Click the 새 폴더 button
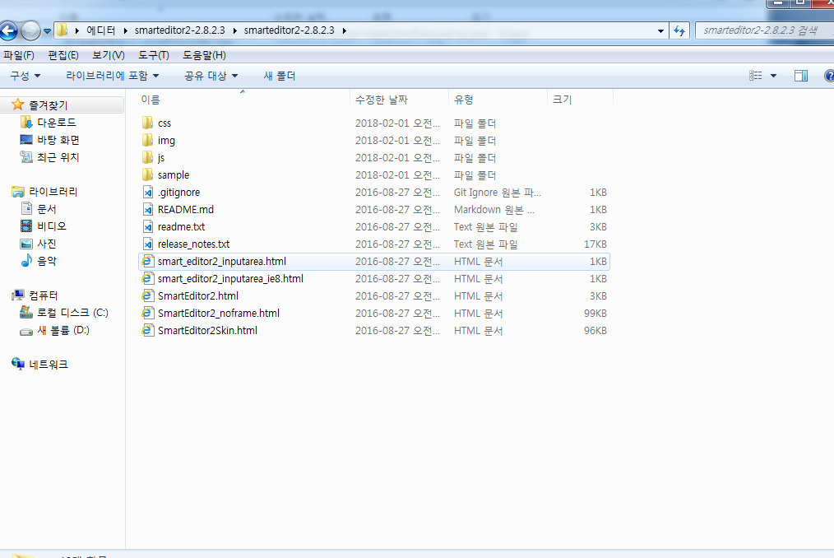834x558 pixels. pos(280,76)
